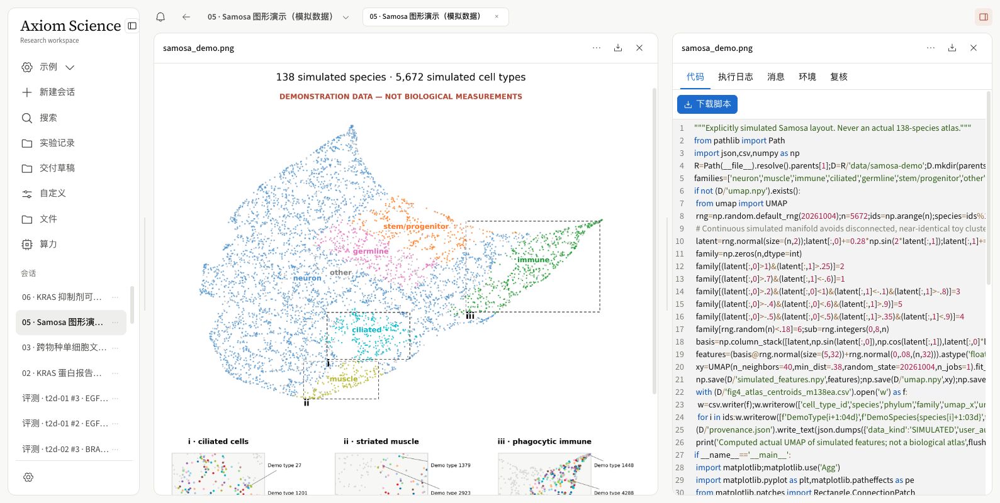Switch to the 环境 tab

(807, 77)
